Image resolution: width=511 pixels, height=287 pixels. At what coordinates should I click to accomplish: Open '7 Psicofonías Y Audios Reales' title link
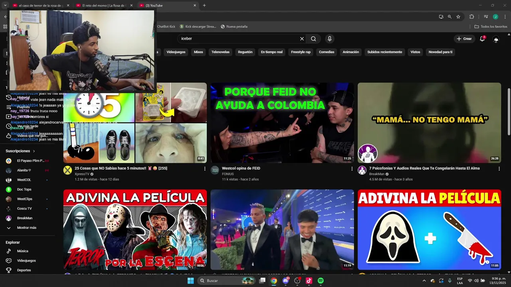(424, 168)
